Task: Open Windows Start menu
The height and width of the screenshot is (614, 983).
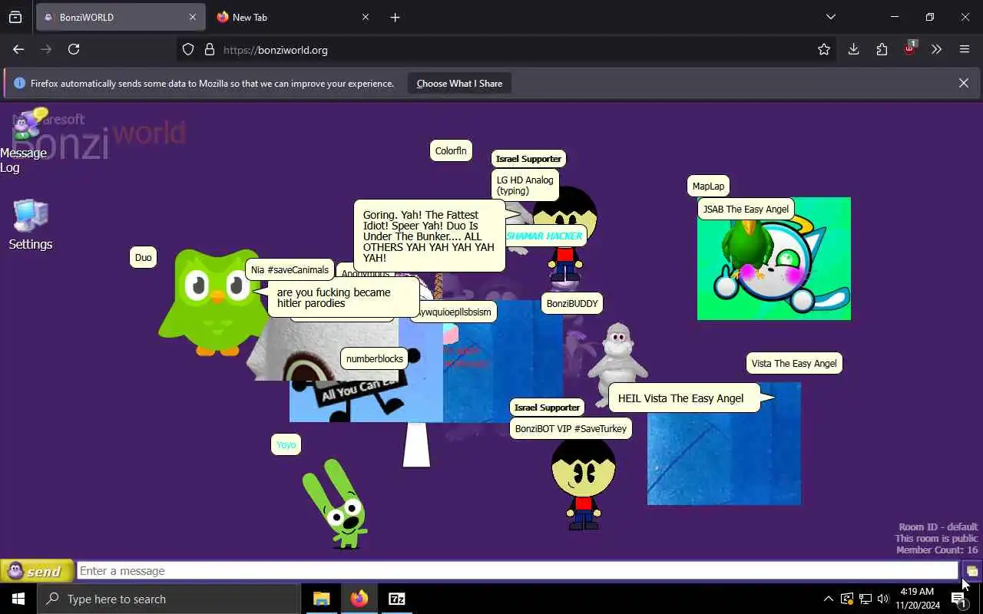Action: click(18, 599)
